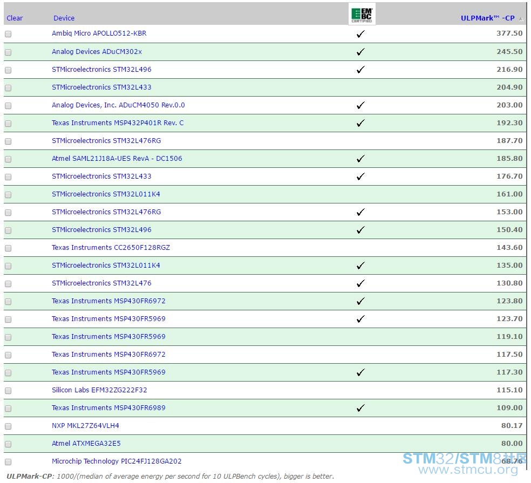The width and height of the screenshot is (531, 483).
Task: Click the 109.00 score value
Action: click(509, 407)
